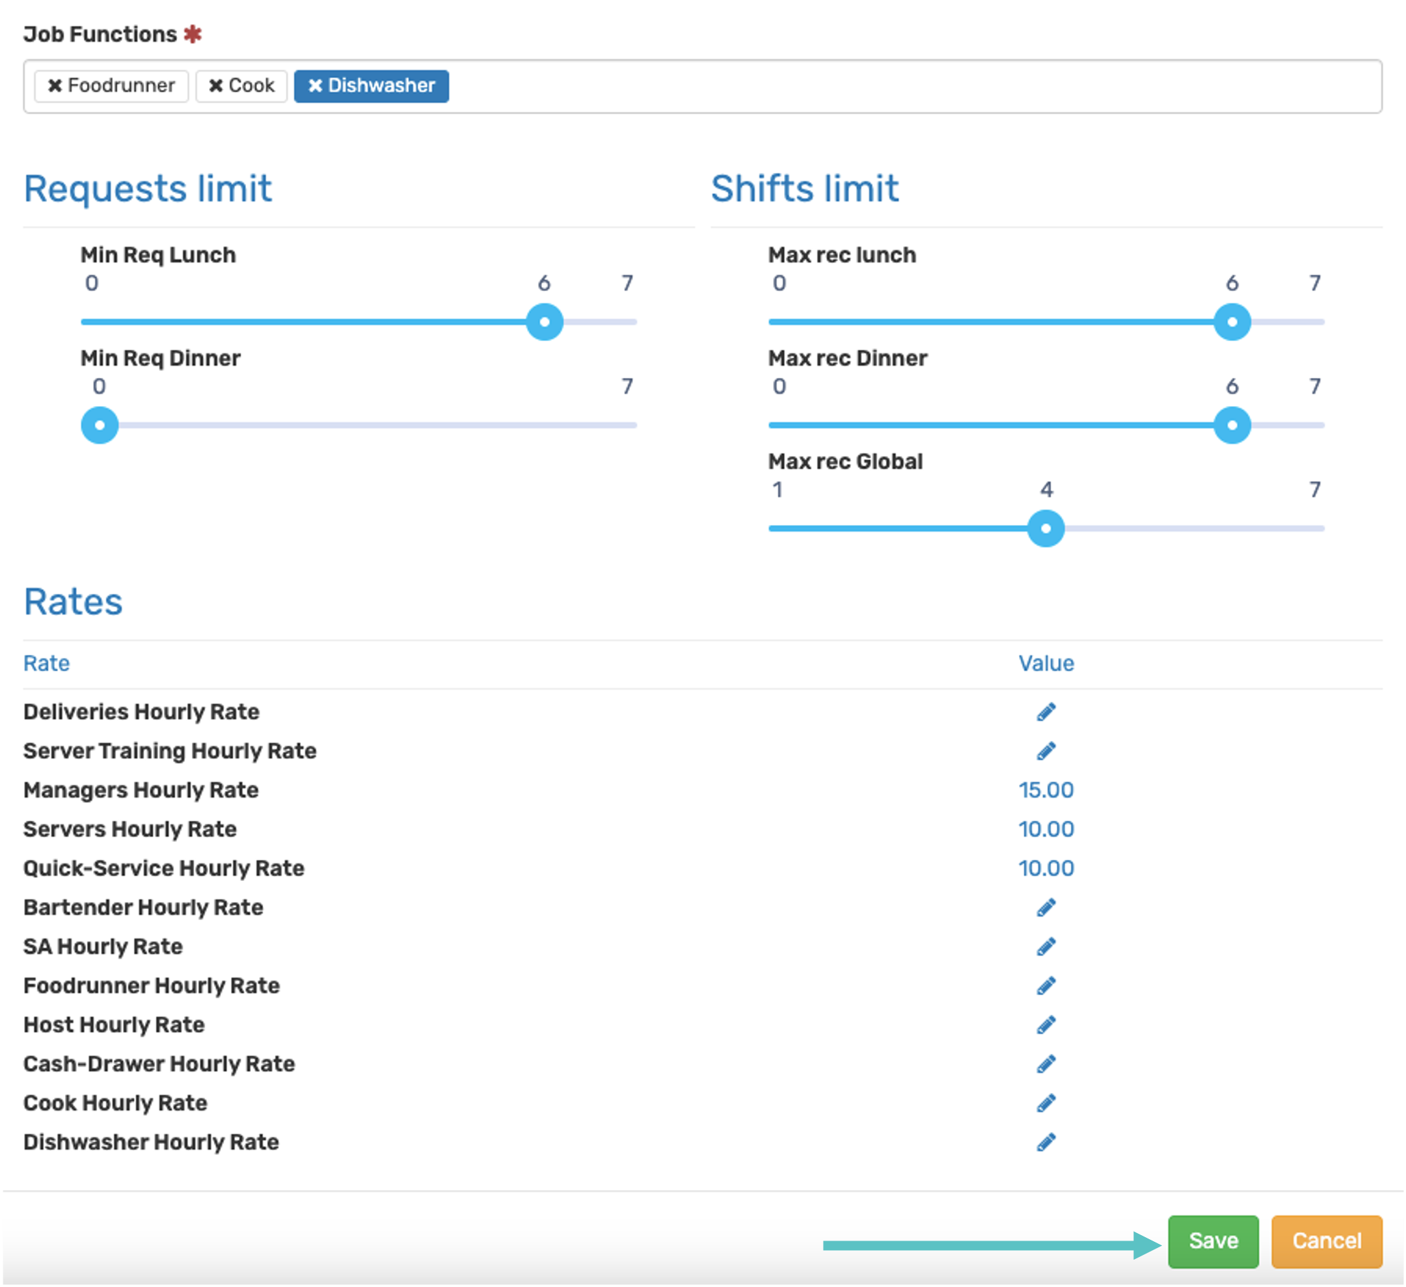Edit the Cook Hourly Rate pencil icon

point(1045,1102)
